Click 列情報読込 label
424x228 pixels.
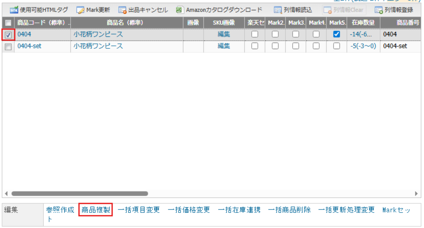coord(298,10)
